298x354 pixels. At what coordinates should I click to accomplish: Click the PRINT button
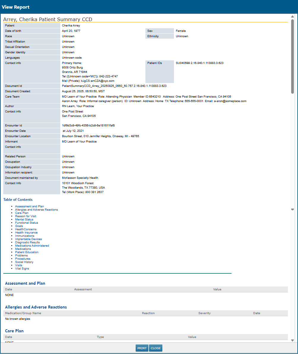point(142,348)
